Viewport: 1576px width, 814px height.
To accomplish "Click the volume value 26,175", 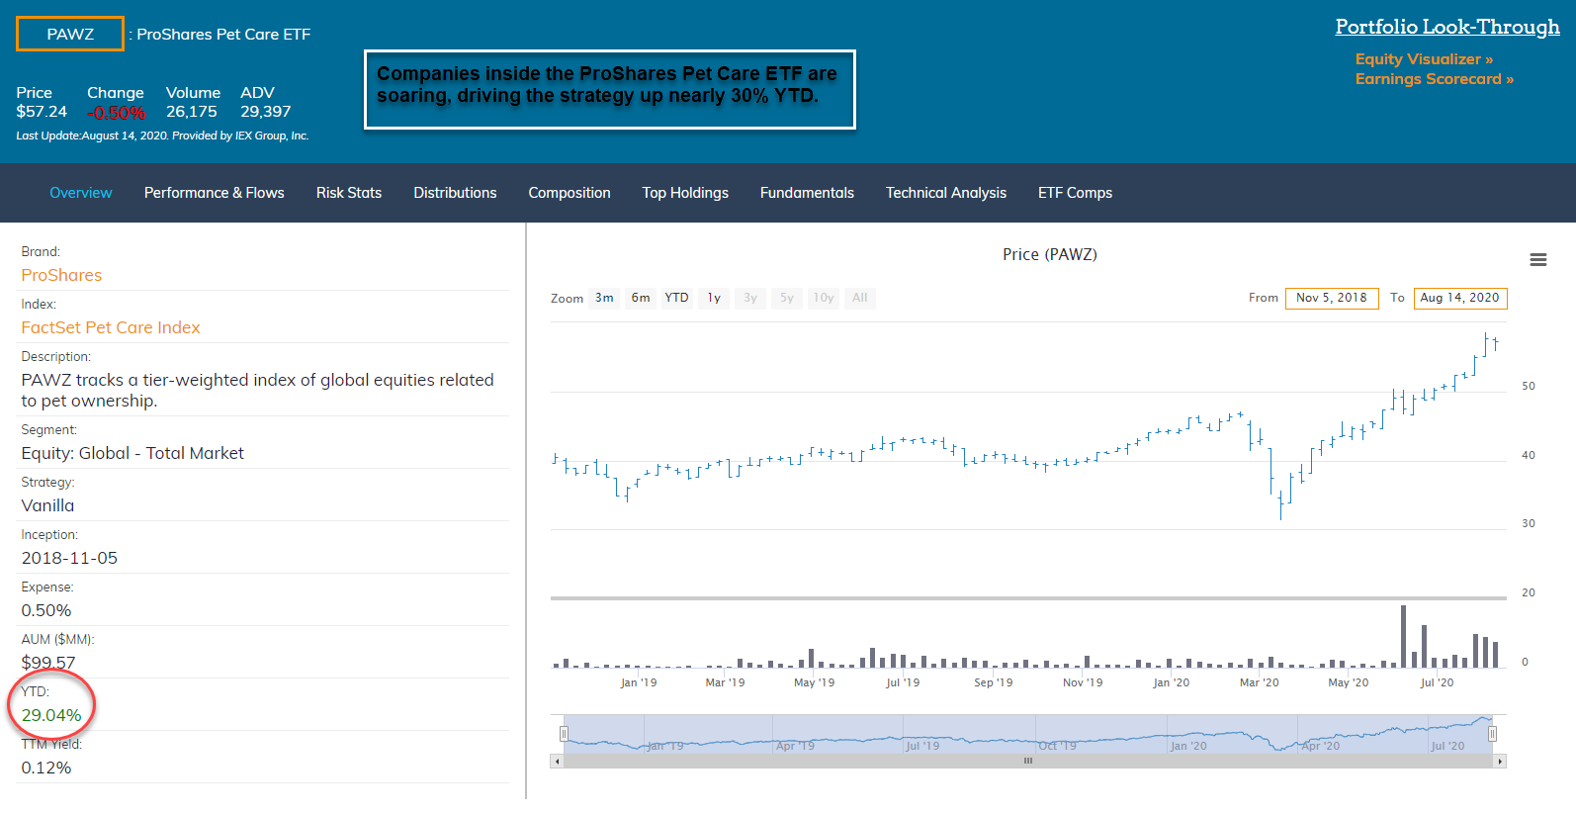I will [x=192, y=112].
